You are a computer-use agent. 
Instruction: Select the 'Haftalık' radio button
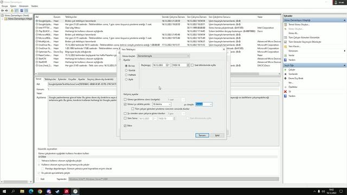126,75
